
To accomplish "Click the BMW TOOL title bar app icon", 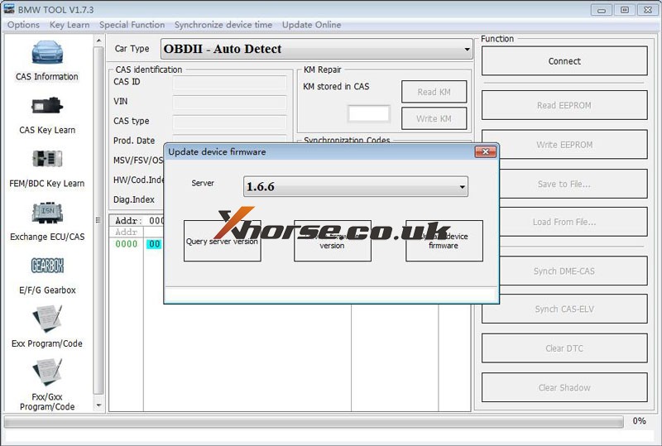I will coord(8,9).
